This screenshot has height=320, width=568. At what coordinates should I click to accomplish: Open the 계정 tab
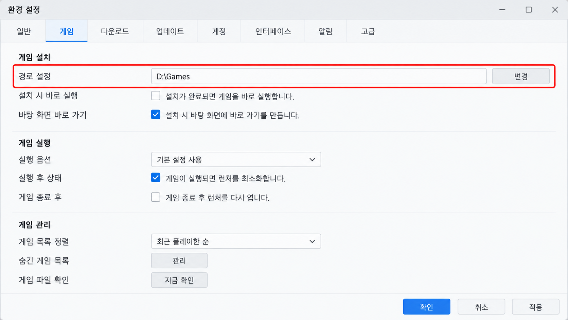coord(219,31)
